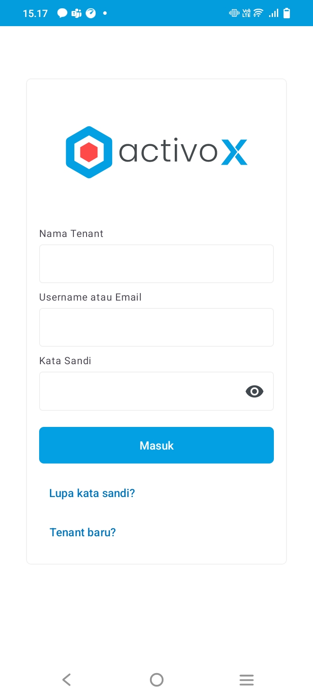Tap the cellular signal strength icon
Screen dimensions: 313x697
coord(273,13)
